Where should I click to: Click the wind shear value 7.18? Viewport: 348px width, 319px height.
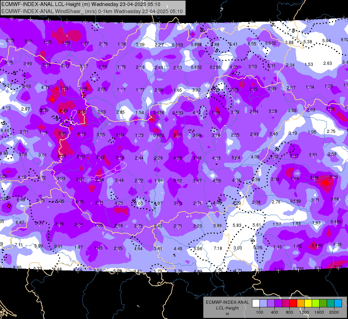[x=218, y=248]
